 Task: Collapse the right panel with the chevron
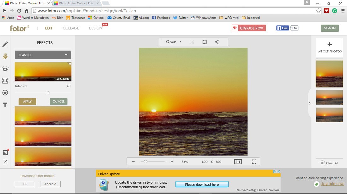click(310, 103)
